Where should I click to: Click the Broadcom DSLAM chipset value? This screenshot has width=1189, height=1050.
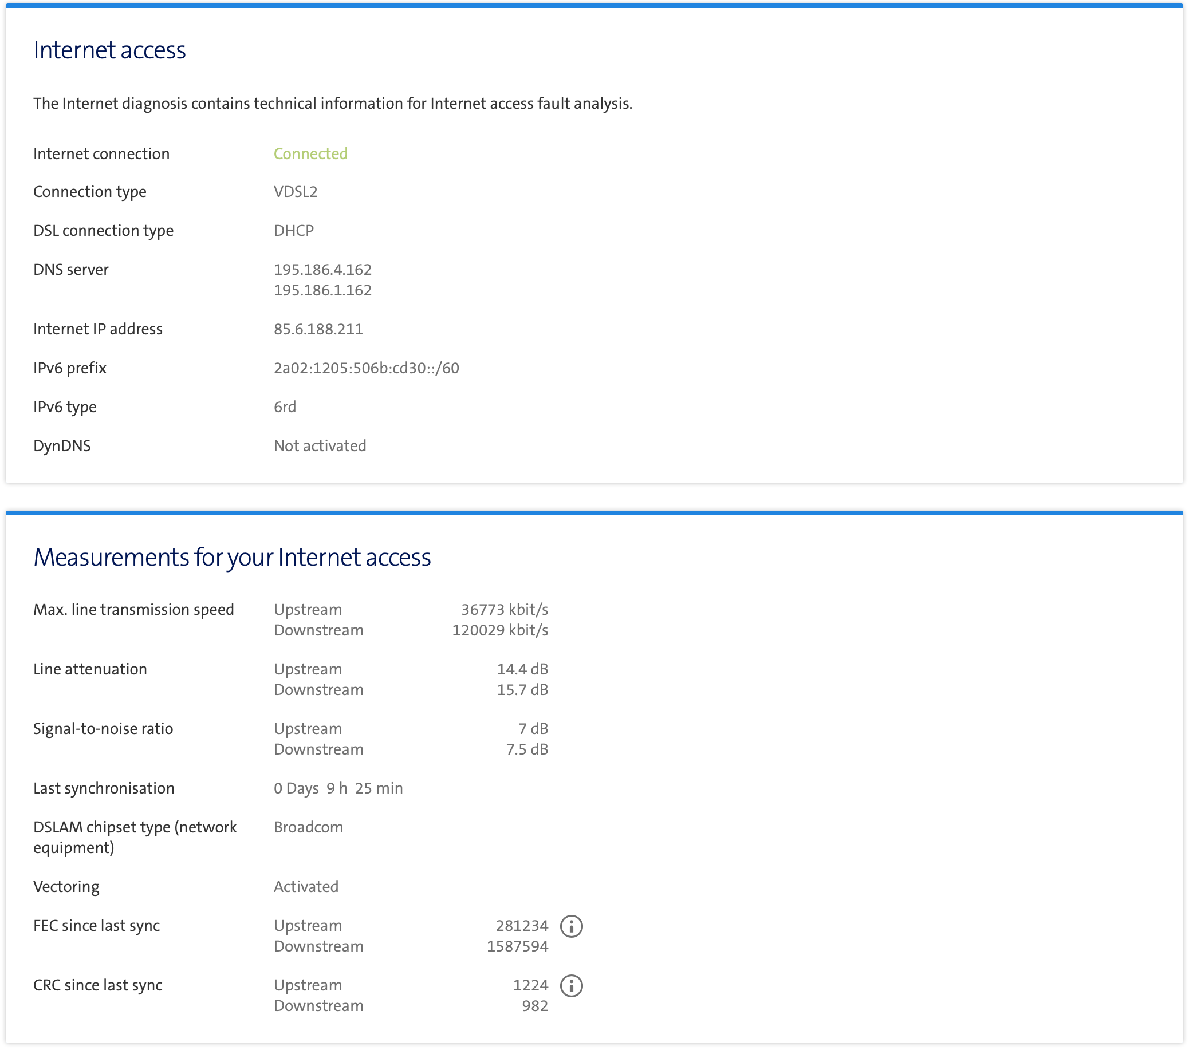tap(308, 827)
